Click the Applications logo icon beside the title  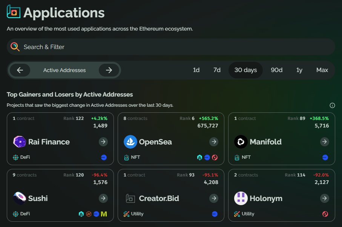tap(14, 12)
